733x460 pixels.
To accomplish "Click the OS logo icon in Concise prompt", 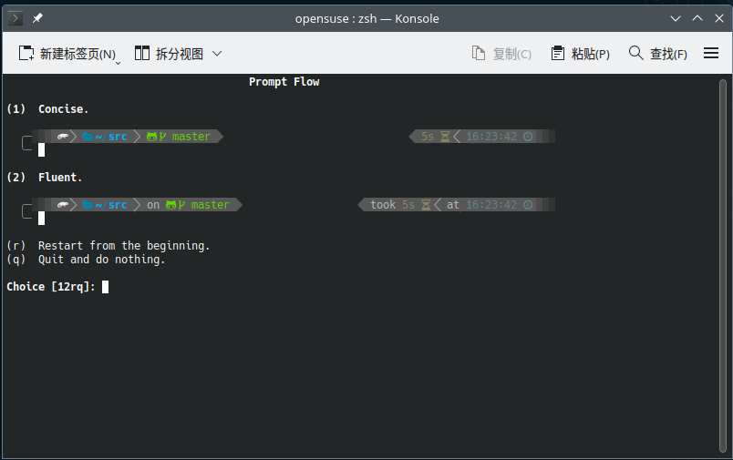I will [63, 137].
